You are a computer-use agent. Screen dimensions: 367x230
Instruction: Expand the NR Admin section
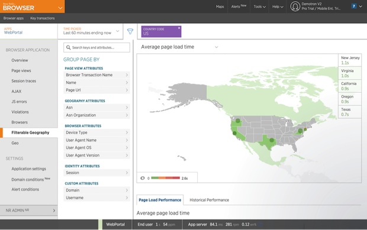click(29, 210)
